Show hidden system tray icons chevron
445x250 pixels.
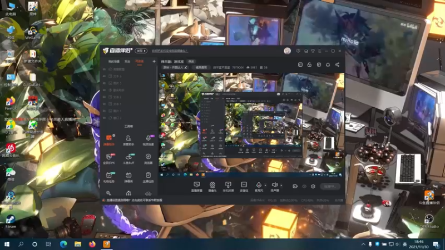point(363,244)
